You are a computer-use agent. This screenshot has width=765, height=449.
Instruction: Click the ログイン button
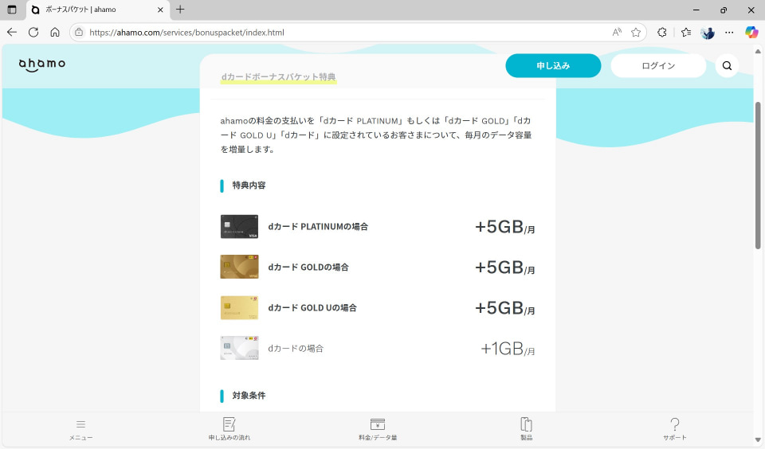click(658, 66)
